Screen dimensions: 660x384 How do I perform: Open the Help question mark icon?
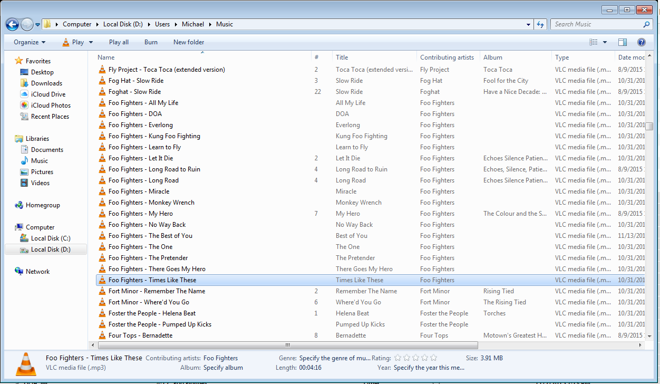click(642, 42)
